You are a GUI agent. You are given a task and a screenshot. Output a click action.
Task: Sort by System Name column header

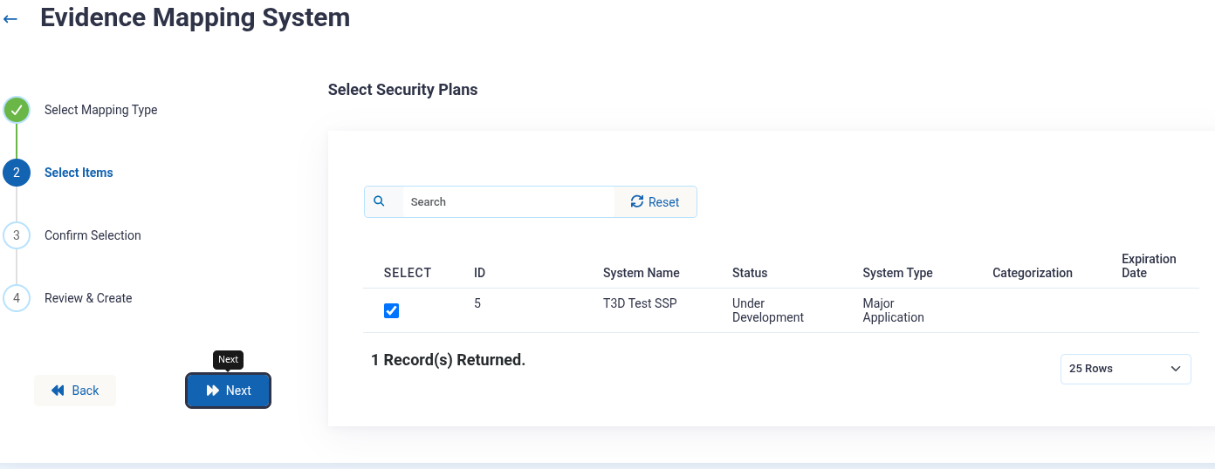(641, 273)
